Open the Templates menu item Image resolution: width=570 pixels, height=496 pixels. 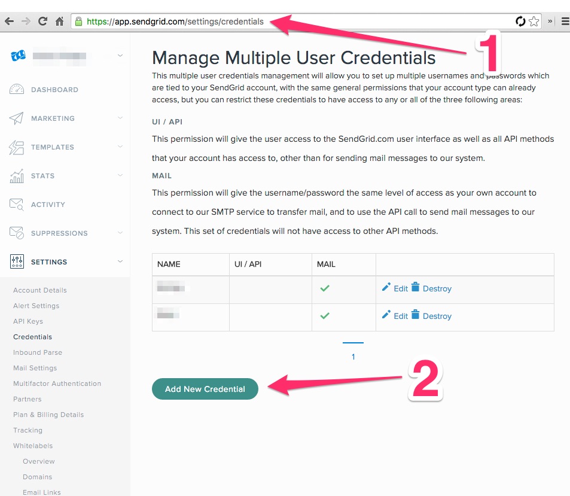coord(53,147)
